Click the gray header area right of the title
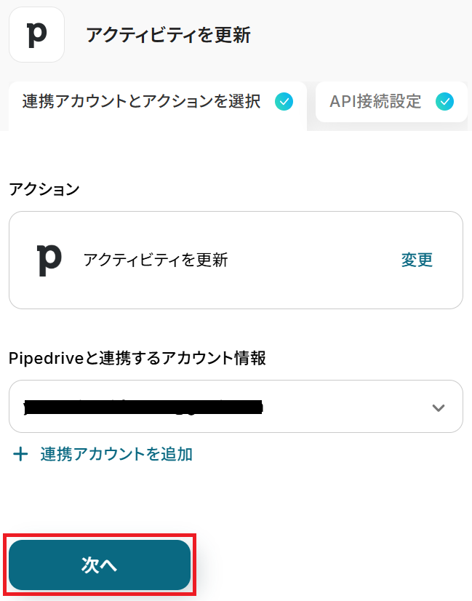Image resolution: width=472 pixels, height=601 pixels. point(364,35)
